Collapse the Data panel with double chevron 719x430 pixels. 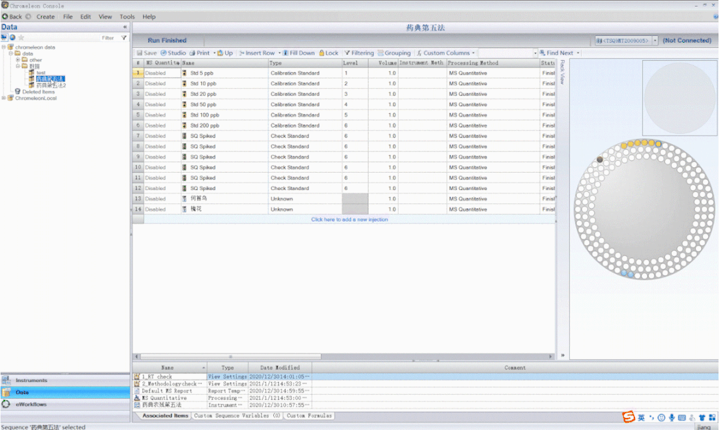(125, 27)
